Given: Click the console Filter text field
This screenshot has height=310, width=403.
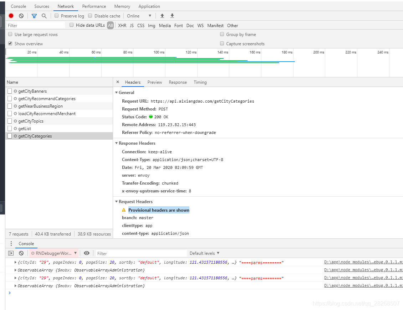Looking at the screenshot, I should tap(141, 253).
